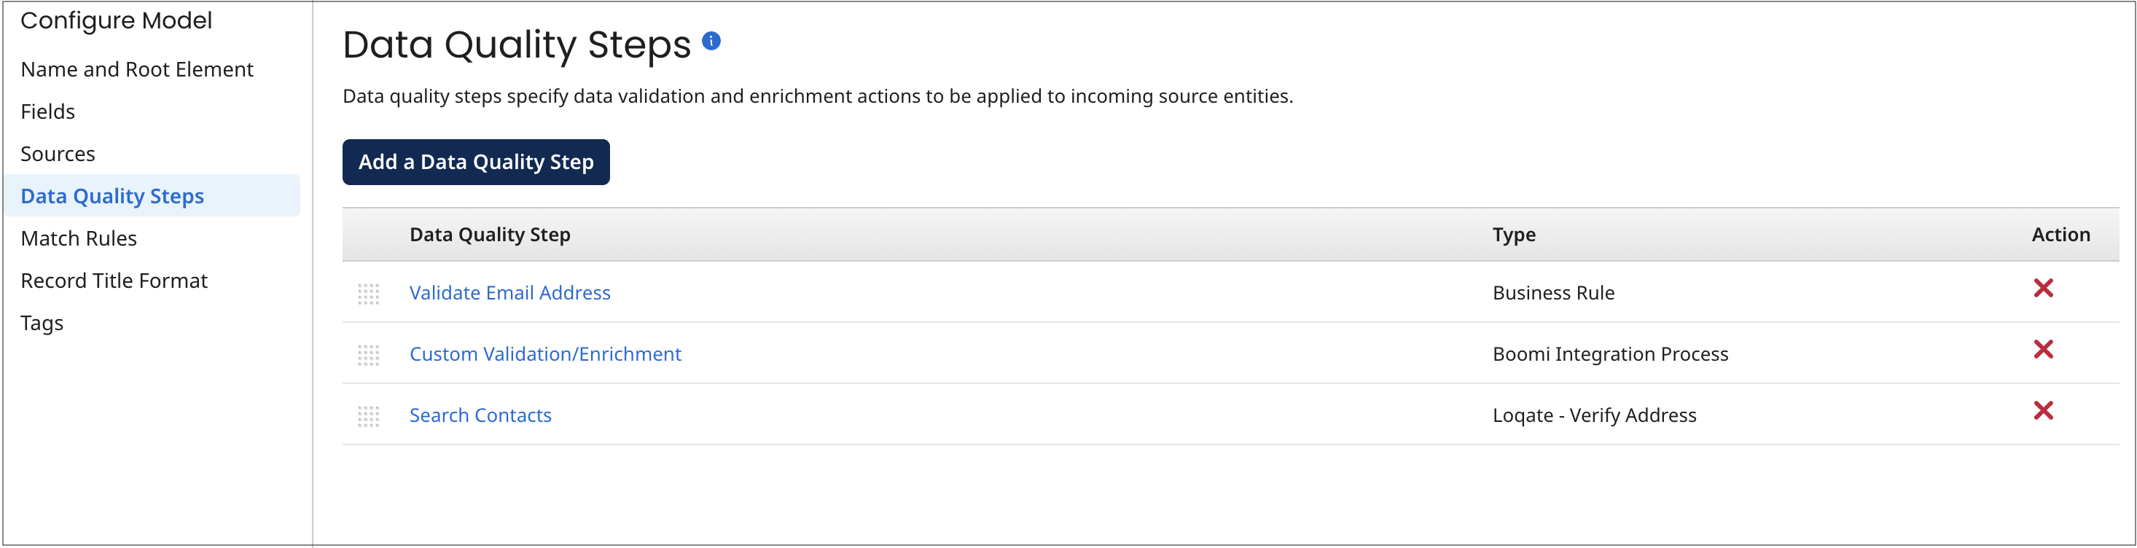This screenshot has height=548, width=2137.
Task: Click the red X in the last table row
Action: point(2044,410)
